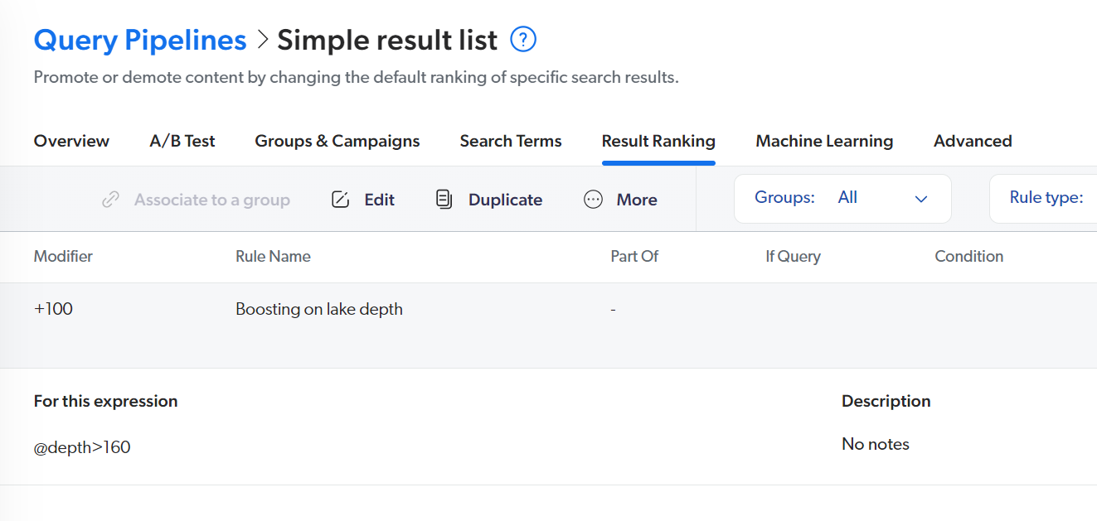Switch to the Advanced tab
Viewport: 1097px width, 521px height.
pyautogui.click(x=973, y=141)
